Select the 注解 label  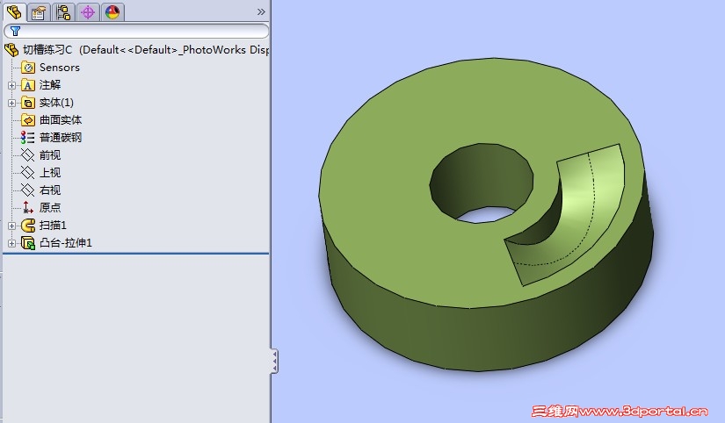[50, 85]
